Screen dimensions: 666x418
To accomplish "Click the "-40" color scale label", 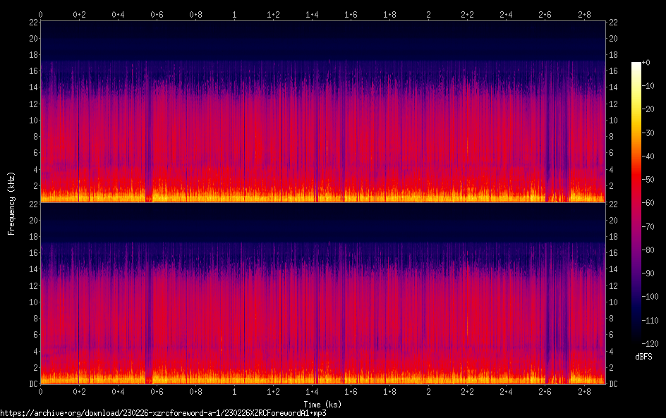I will click(x=648, y=156).
